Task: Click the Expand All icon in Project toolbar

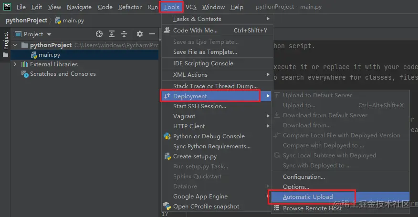Action: (x=112, y=34)
